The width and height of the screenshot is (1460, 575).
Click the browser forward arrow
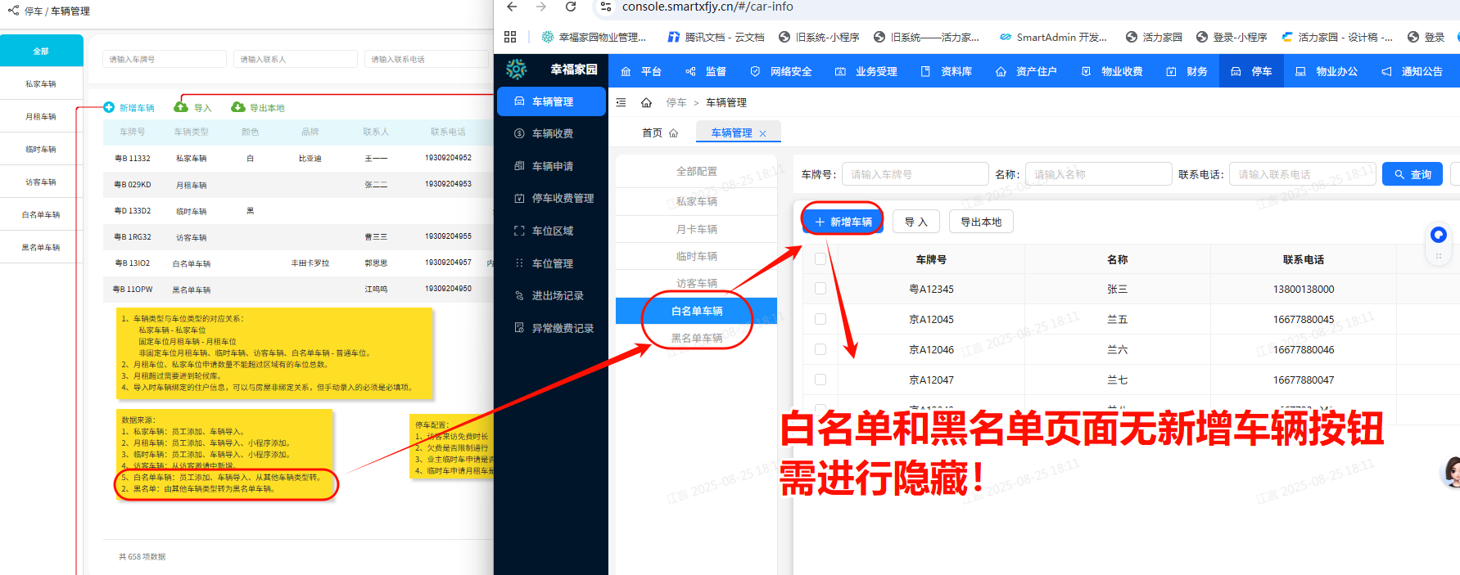541,7
